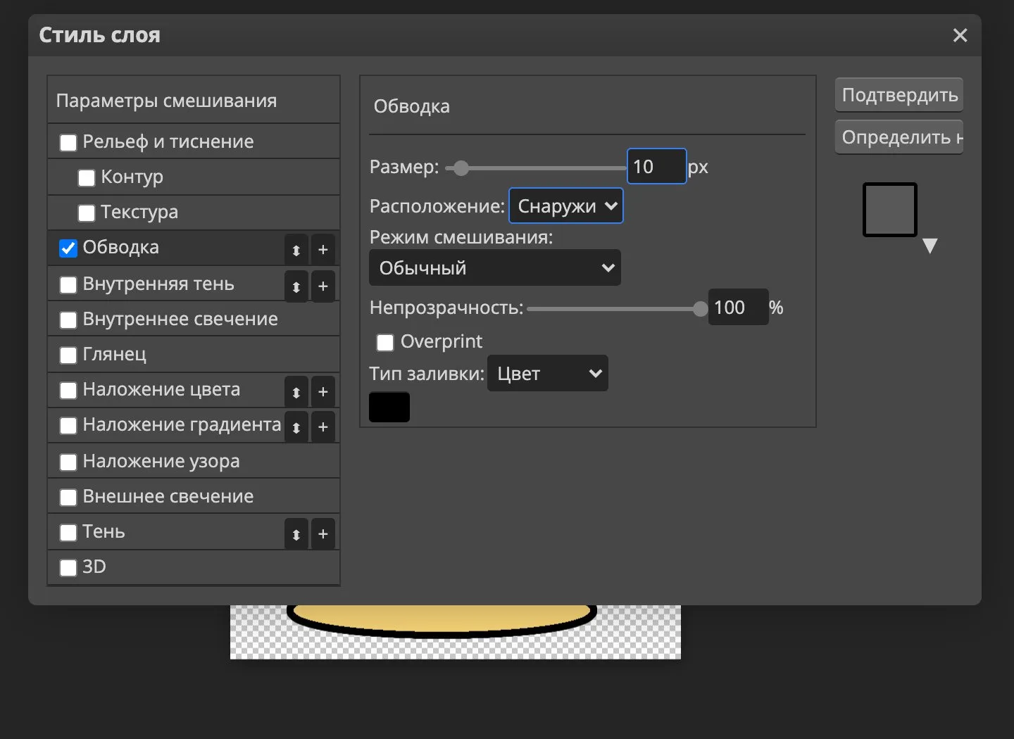Click the Непрозрачность field showing 100
Screen dimensions: 1014x739
(x=738, y=307)
